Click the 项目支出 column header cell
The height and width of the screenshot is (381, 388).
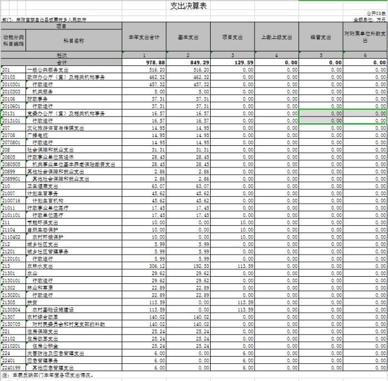(232, 37)
